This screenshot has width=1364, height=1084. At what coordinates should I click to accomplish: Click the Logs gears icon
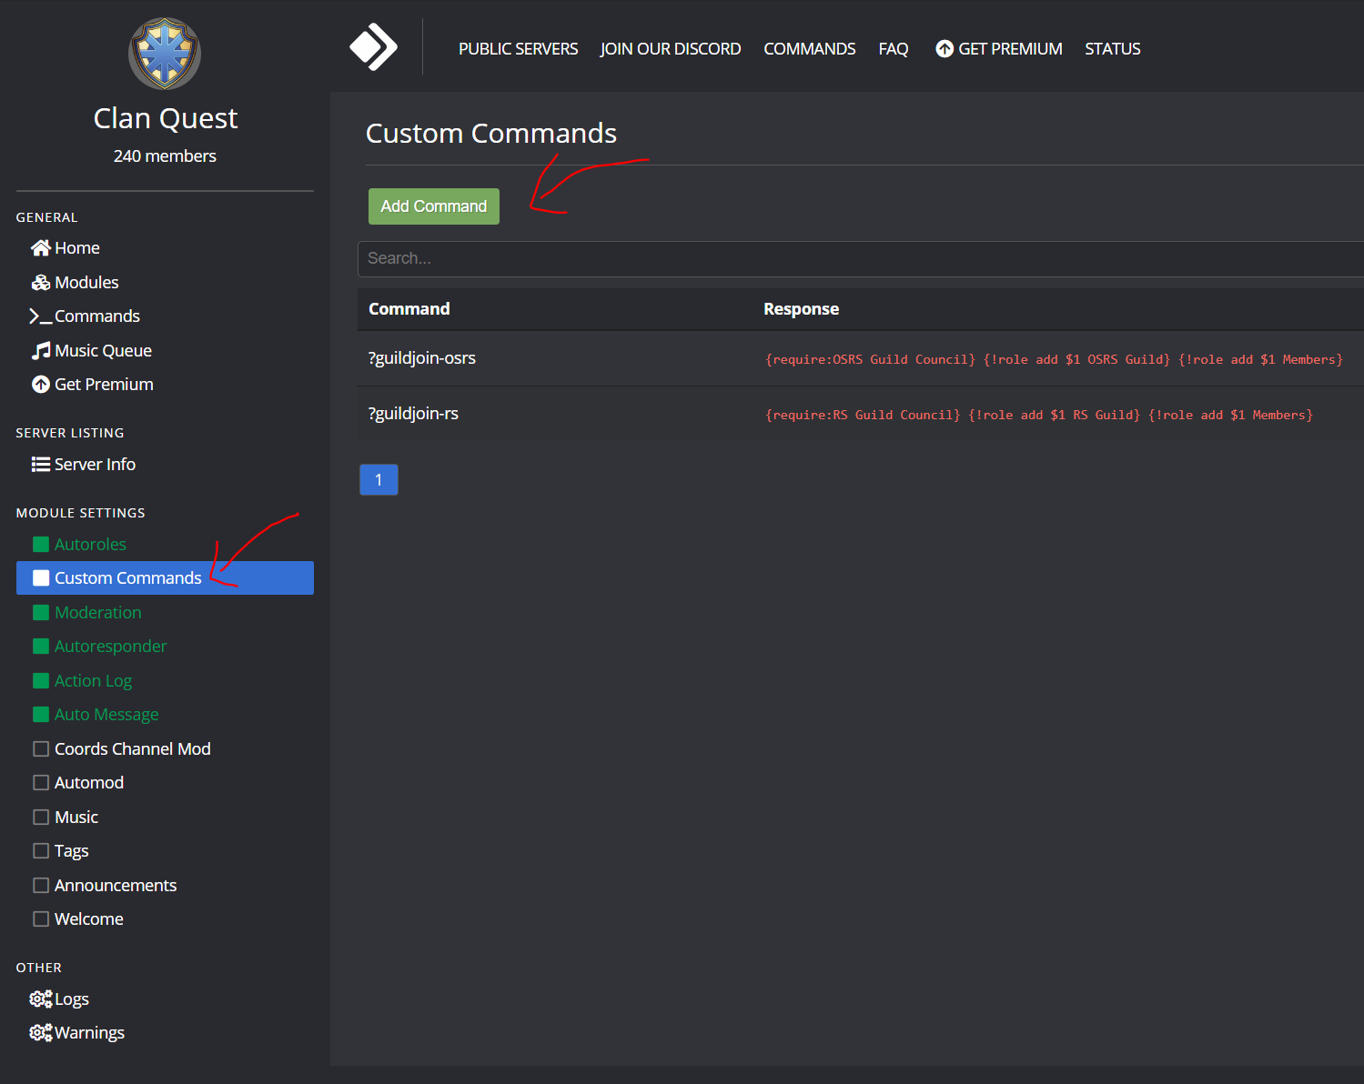click(41, 999)
